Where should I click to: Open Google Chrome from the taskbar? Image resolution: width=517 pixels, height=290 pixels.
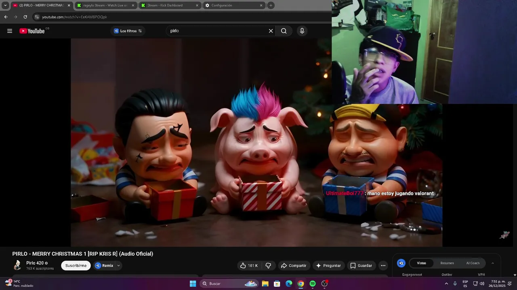(x=301, y=284)
